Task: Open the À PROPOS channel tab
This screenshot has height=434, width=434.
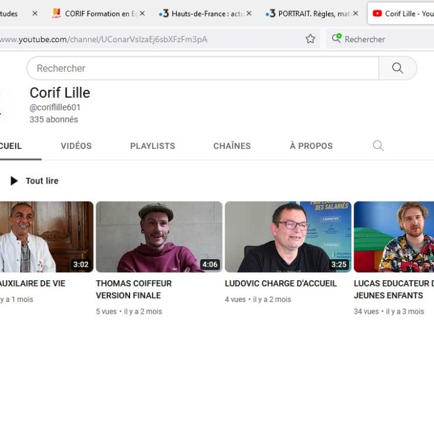Action: 311,146
